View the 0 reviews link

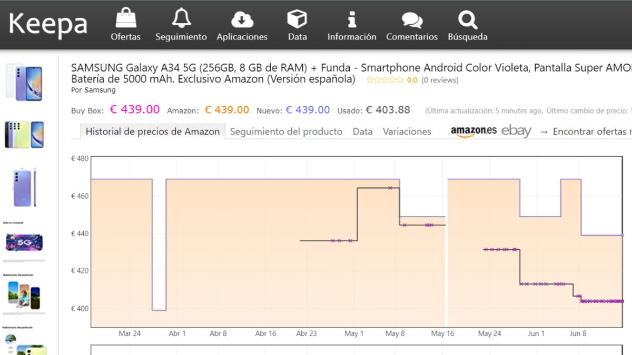pyautogui.click(x=440, y=80)
